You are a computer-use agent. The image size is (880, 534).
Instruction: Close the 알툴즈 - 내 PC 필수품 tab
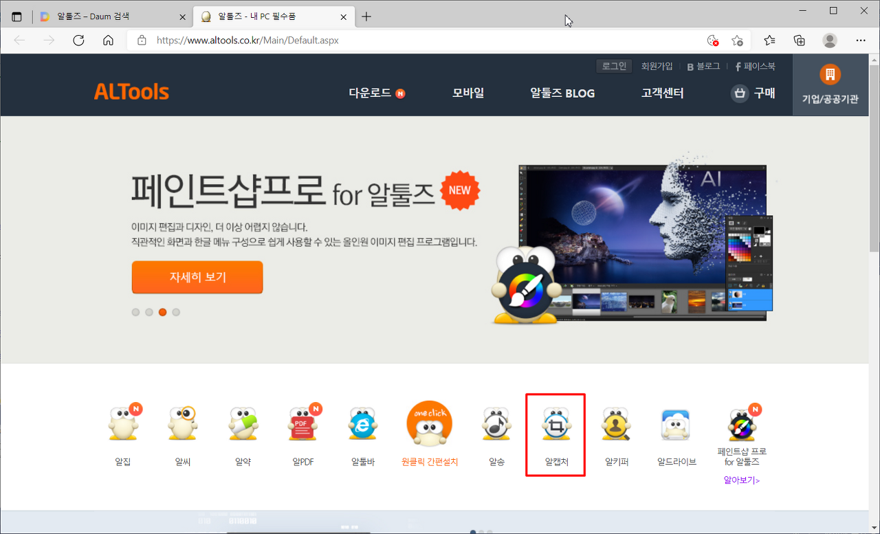[x=344, y=16]
